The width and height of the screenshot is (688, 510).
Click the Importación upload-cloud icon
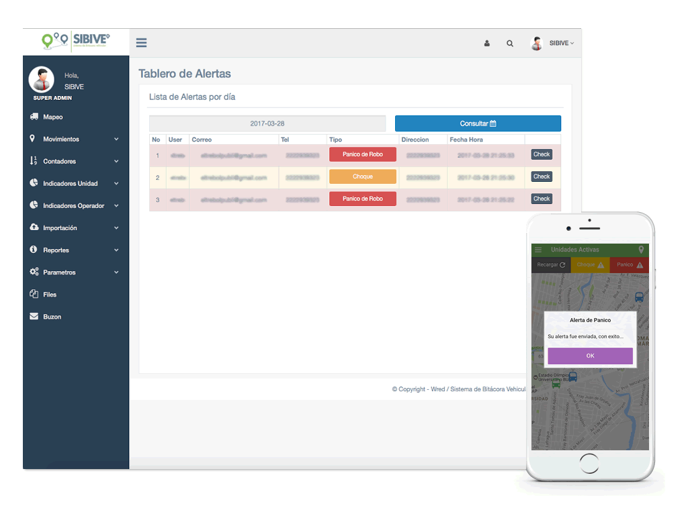pos(34,227)
